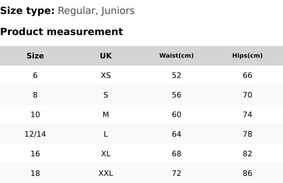This screenshot has height=183, width=283.
Task: Click the Hips(cm) column header
Action: click(x=247, y=56)
